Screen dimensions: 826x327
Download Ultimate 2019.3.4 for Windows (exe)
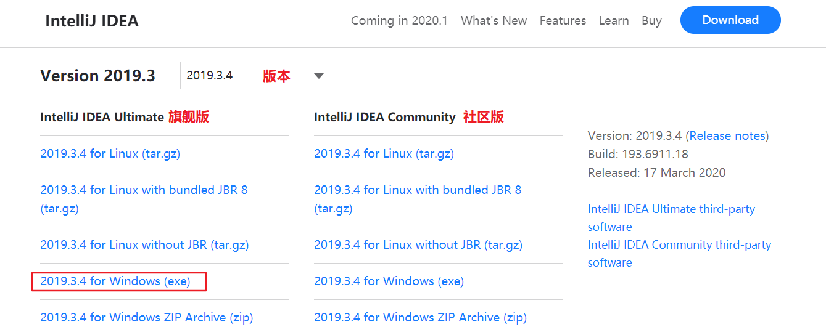click(115, 281)
